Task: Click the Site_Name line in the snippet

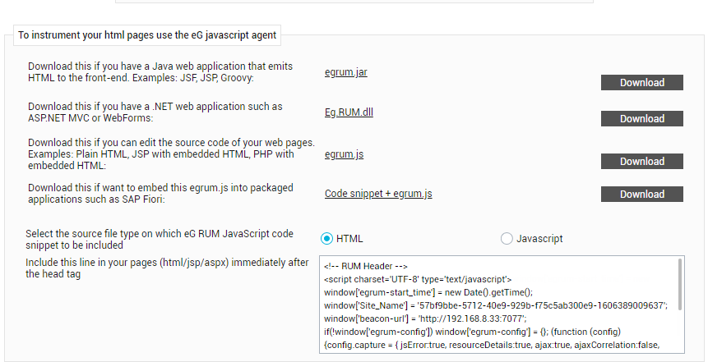Action: [496, 305]
